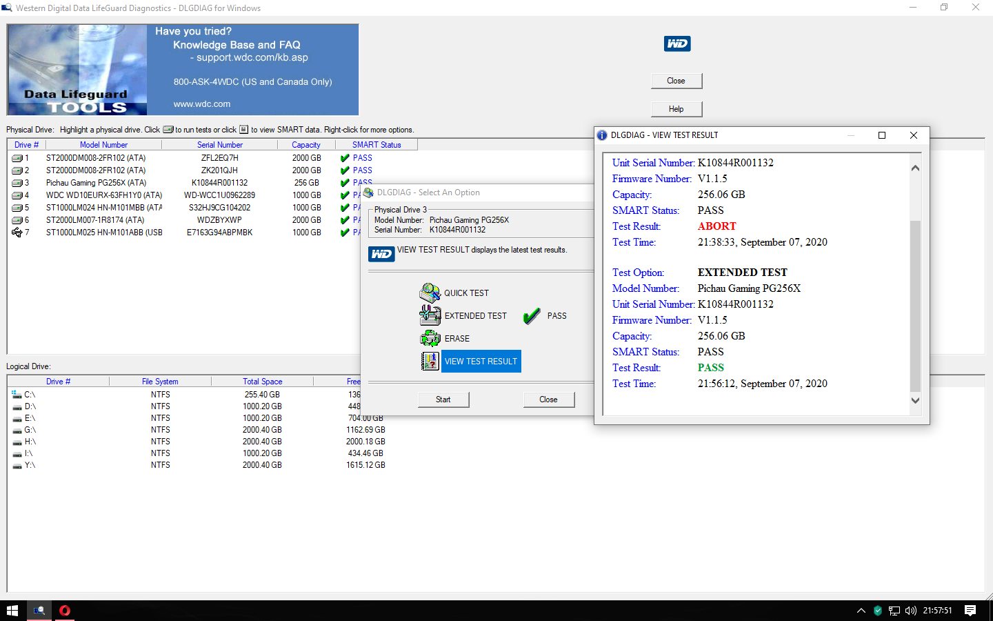Click the Total Space column header
This screenshot has width=993, height=621.
pyautogui.click(x=262, y=382)
